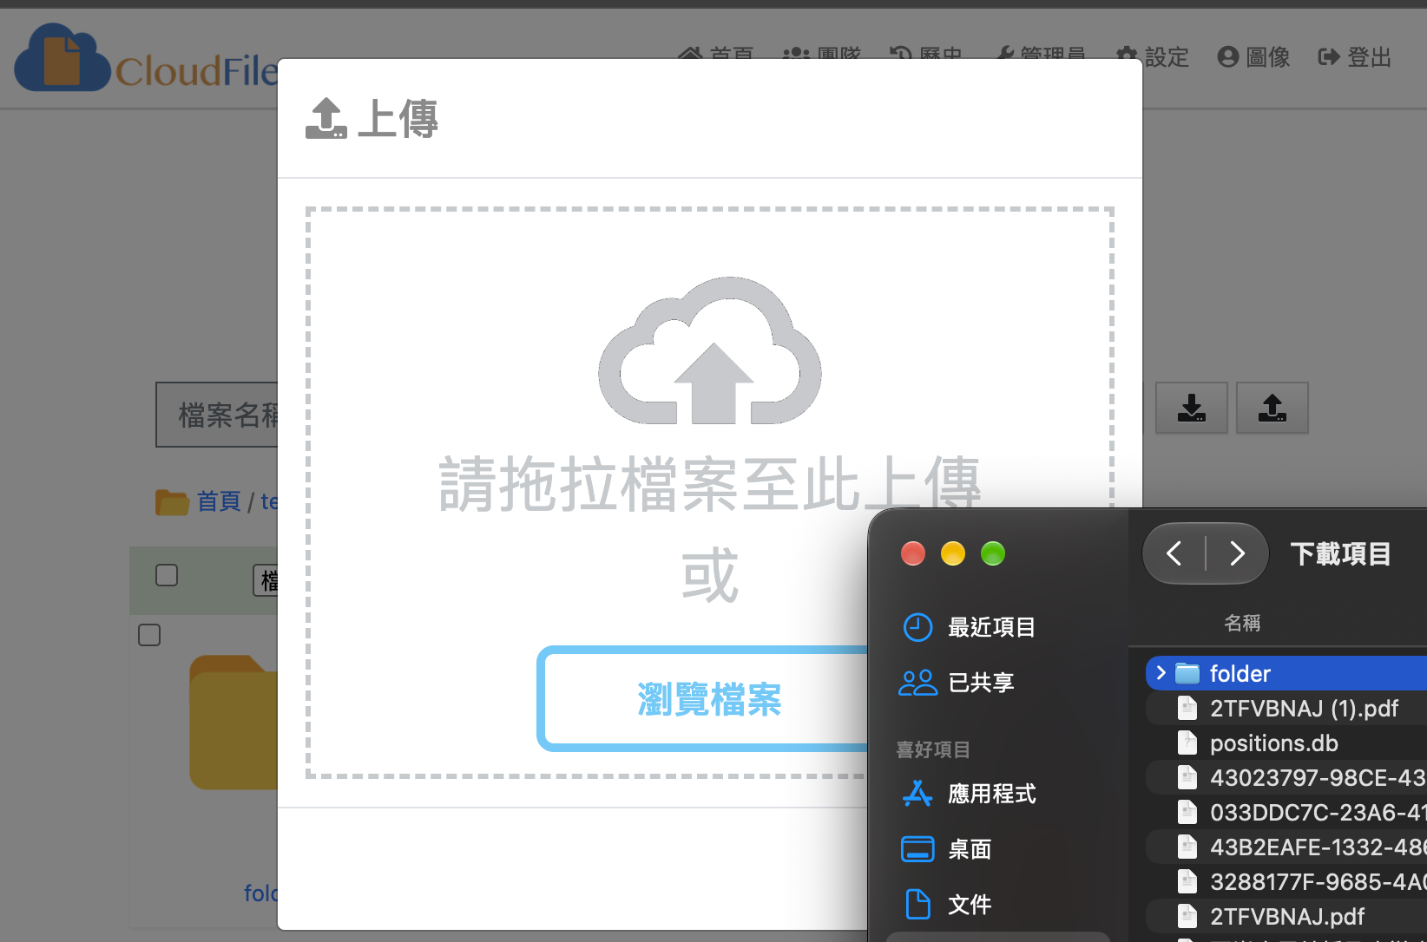Select the file starting with 033DDC7C-23A6
Viewport: 1427px width, 942px height.
[x=1286, y=813]
